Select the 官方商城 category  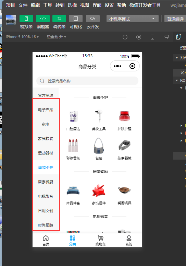click(46, 95)
